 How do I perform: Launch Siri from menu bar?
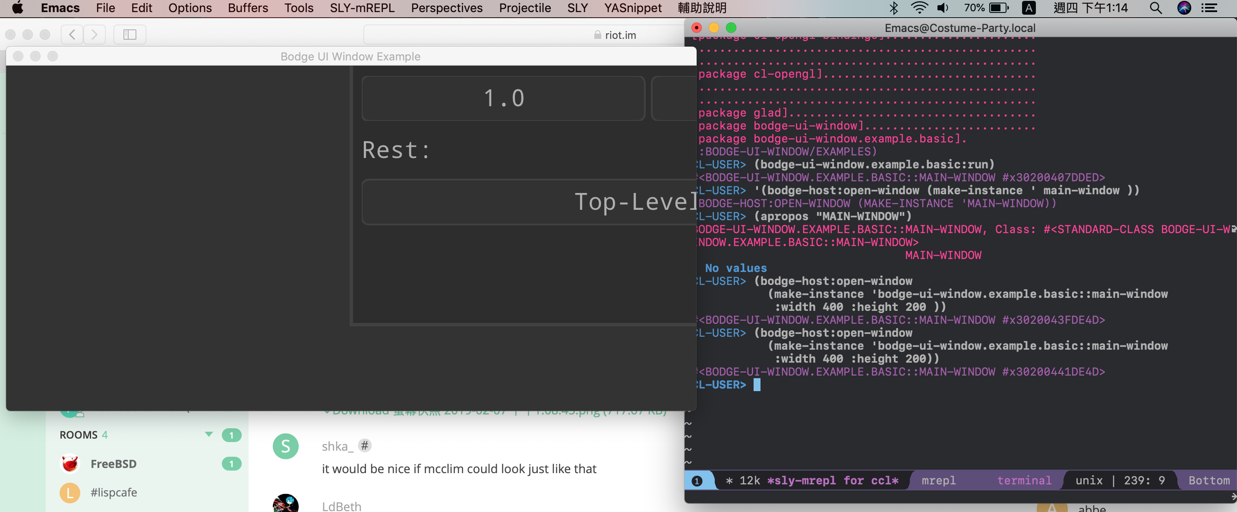pos(1184,8)
